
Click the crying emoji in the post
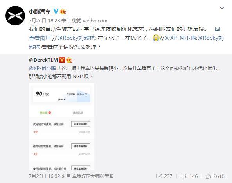click(x=156, y=38)
